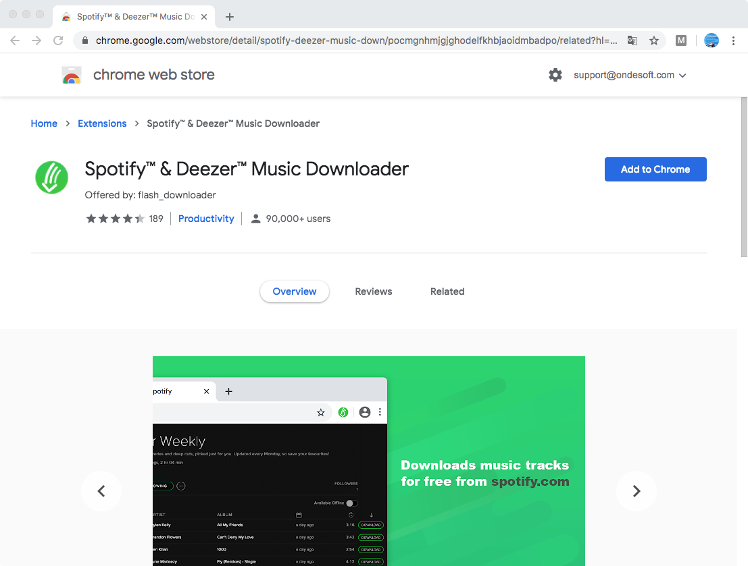Open the Chrome profile avatar
Viewport: 748px width, 566px height.
pos(712,40)
